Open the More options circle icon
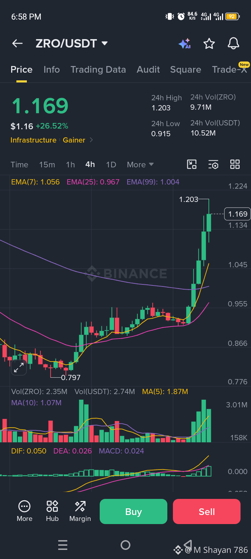 tap(24, 506)
